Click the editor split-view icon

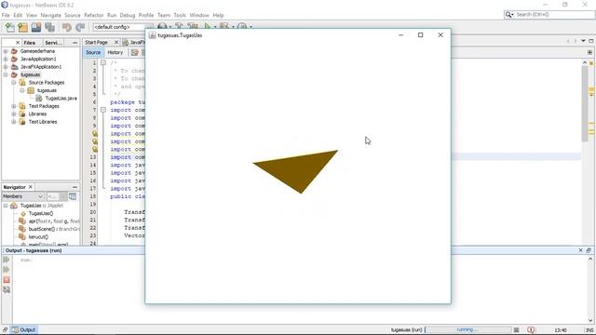[x=589, y=52]
